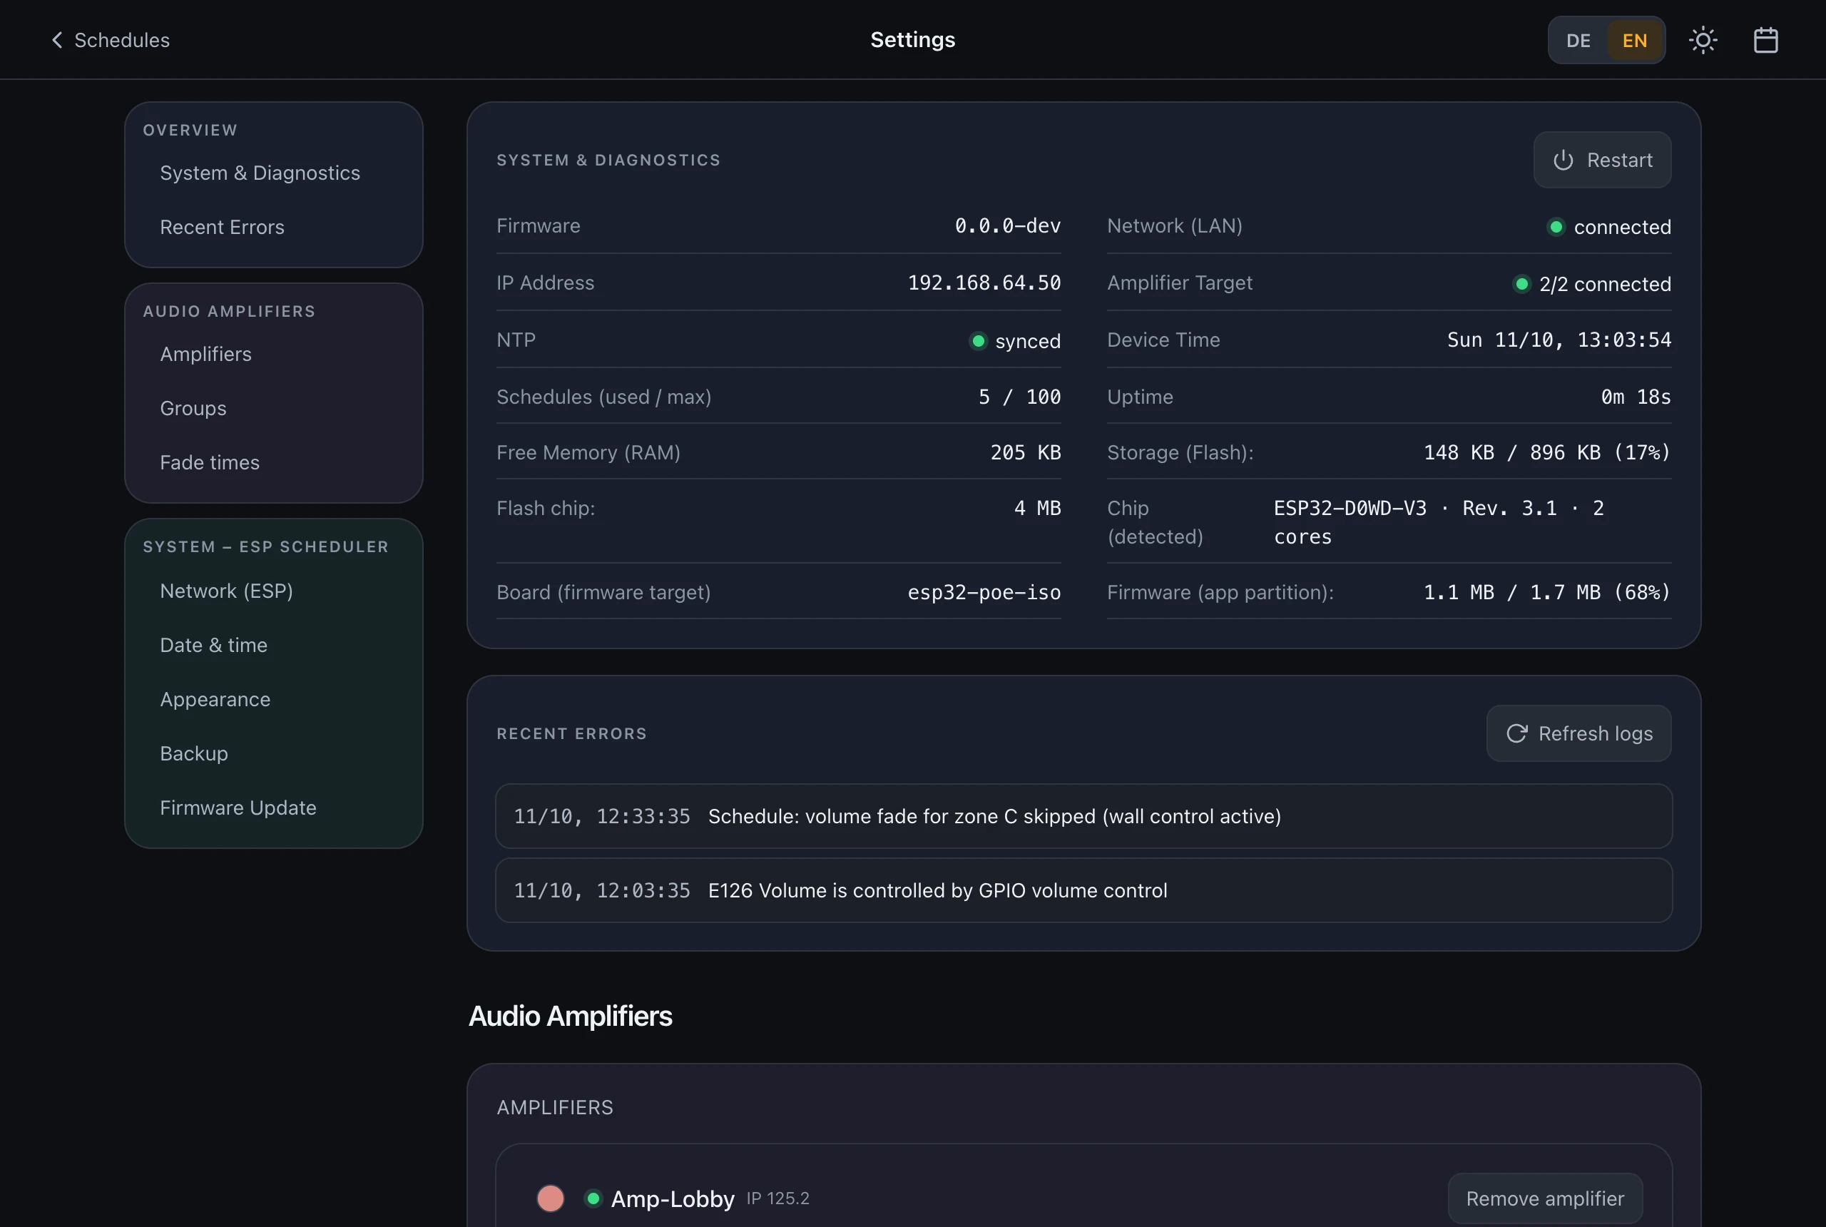
Task: Click chip value ESP32-D0WD-V3
Action: 1439,523
